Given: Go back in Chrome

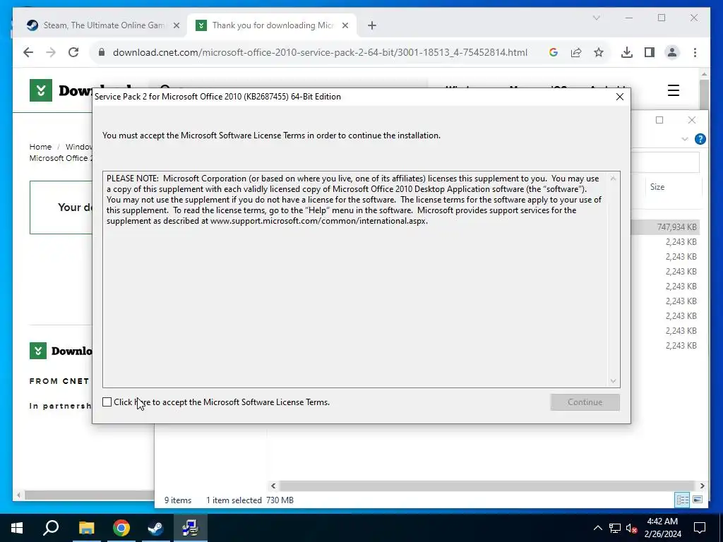Looking at the screenshot, I should (28, 52).
